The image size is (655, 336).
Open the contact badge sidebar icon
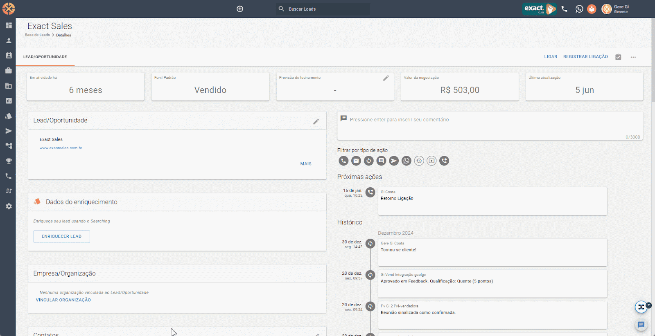tap(9, 55)
